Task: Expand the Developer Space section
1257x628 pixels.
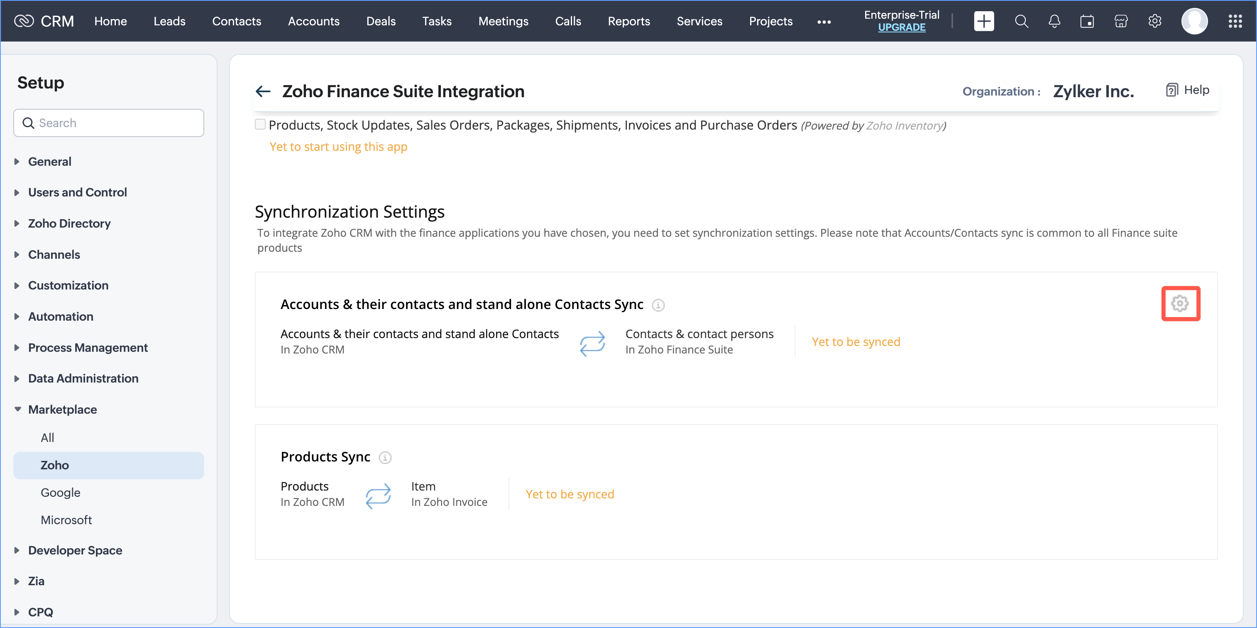Action: (x=75, y=550)
